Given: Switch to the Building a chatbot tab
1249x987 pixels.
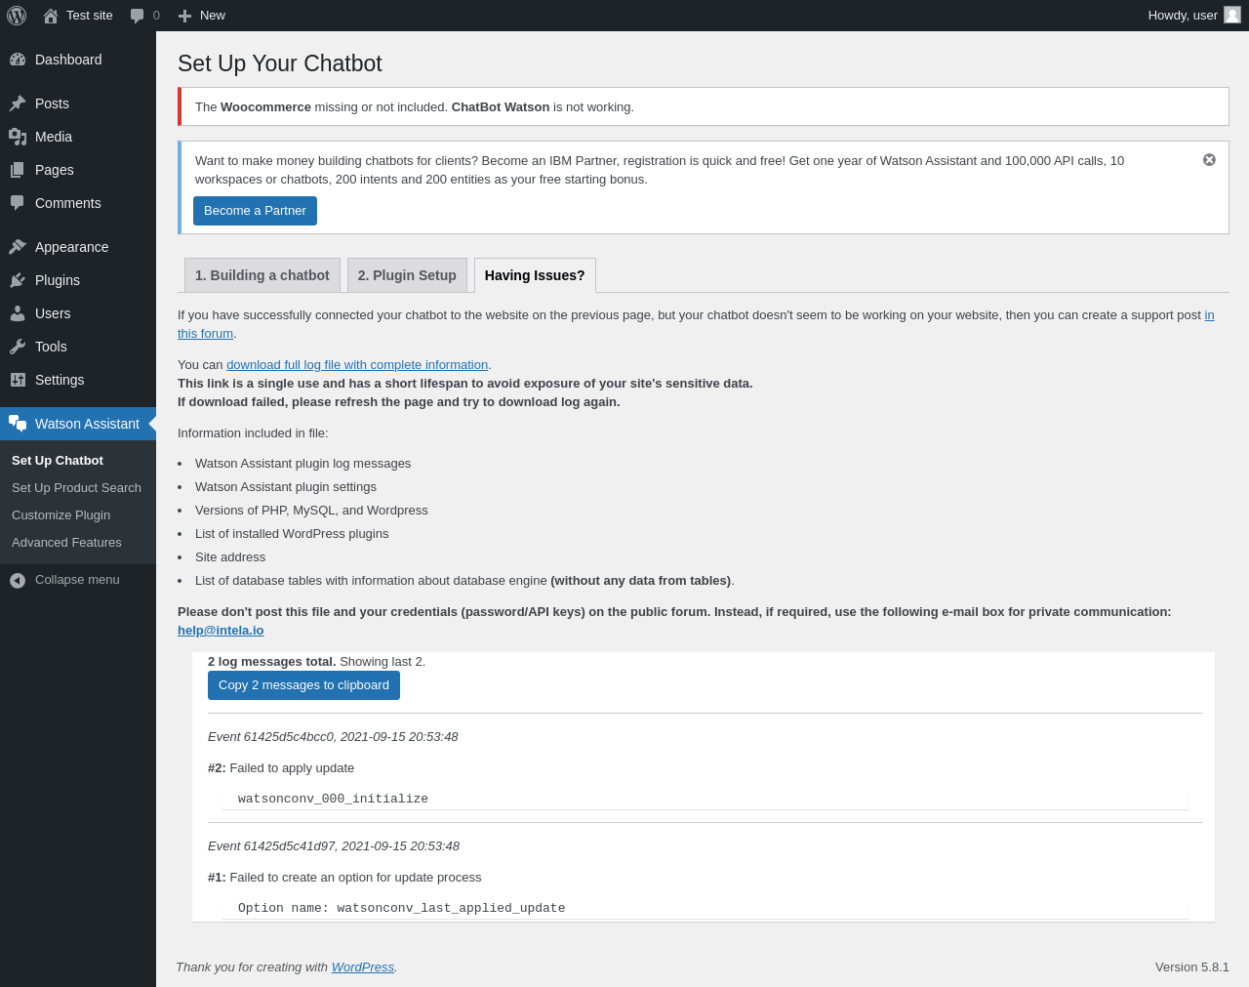Looking at the screenshot, I should (x=262, y=275).
